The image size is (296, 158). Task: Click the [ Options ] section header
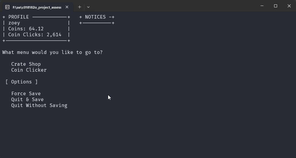tap(22, 82)
